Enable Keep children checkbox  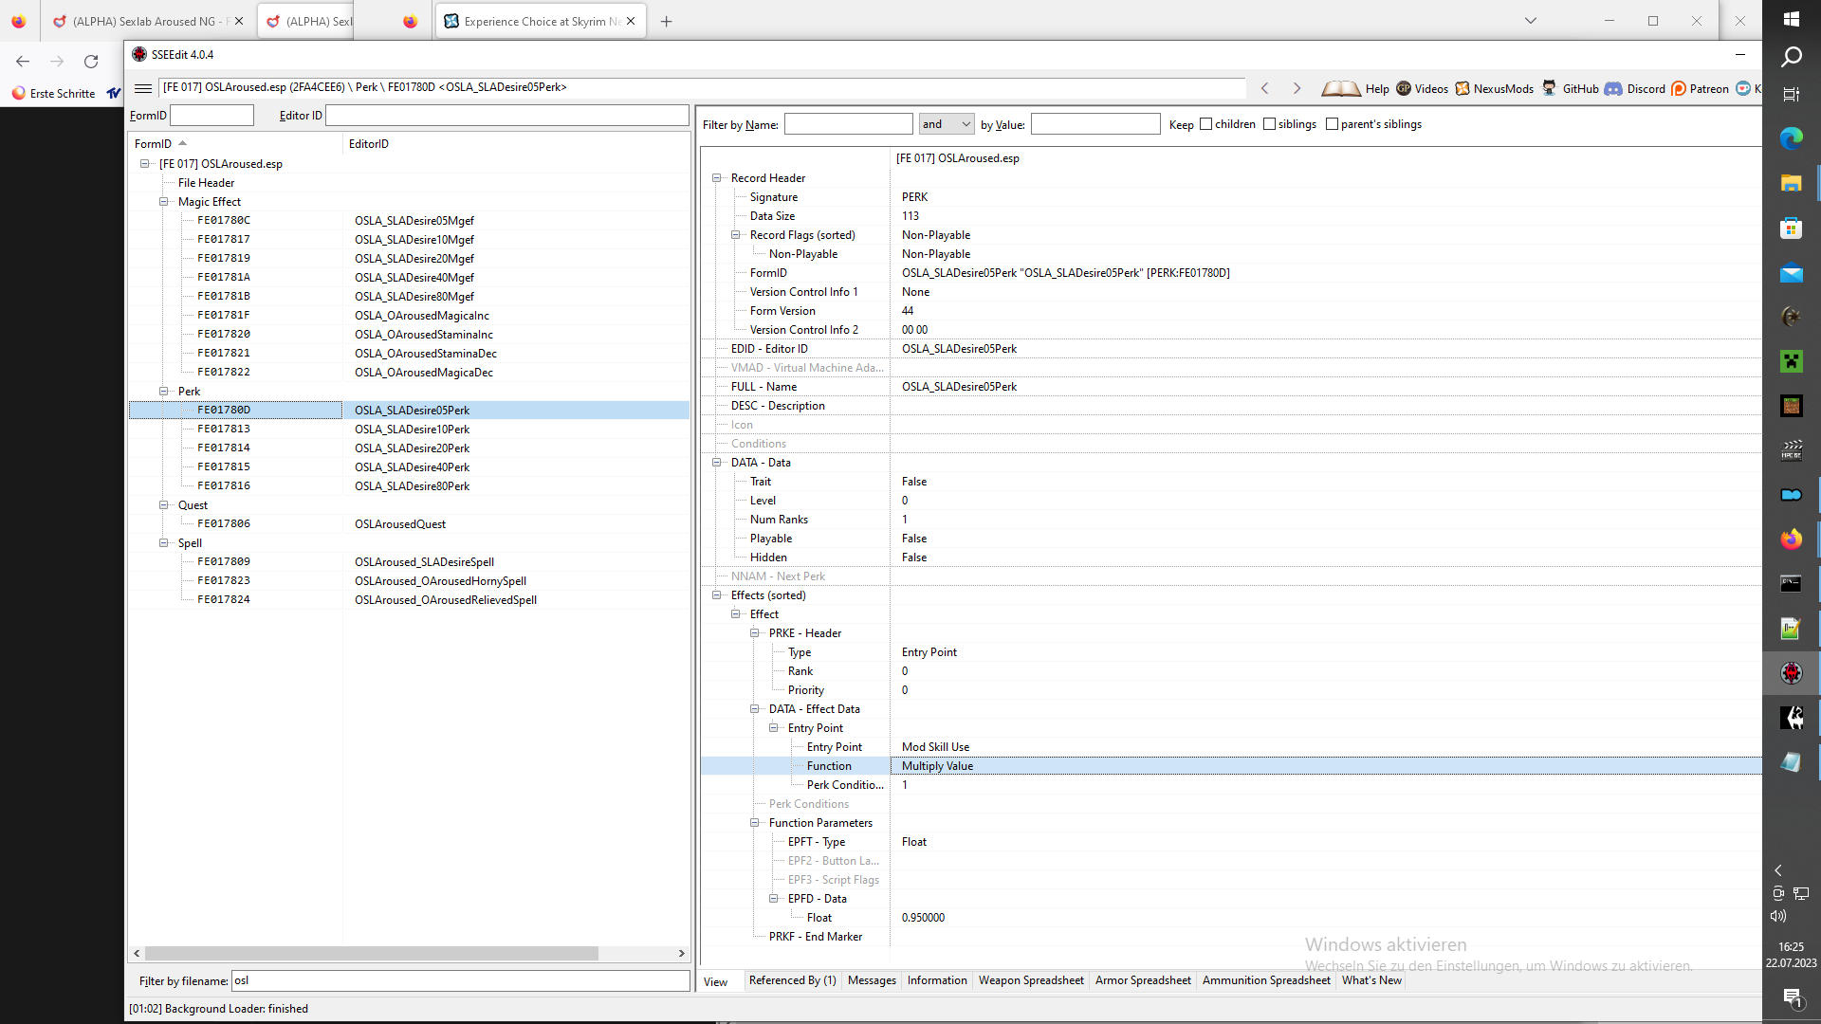[1205, 124]
